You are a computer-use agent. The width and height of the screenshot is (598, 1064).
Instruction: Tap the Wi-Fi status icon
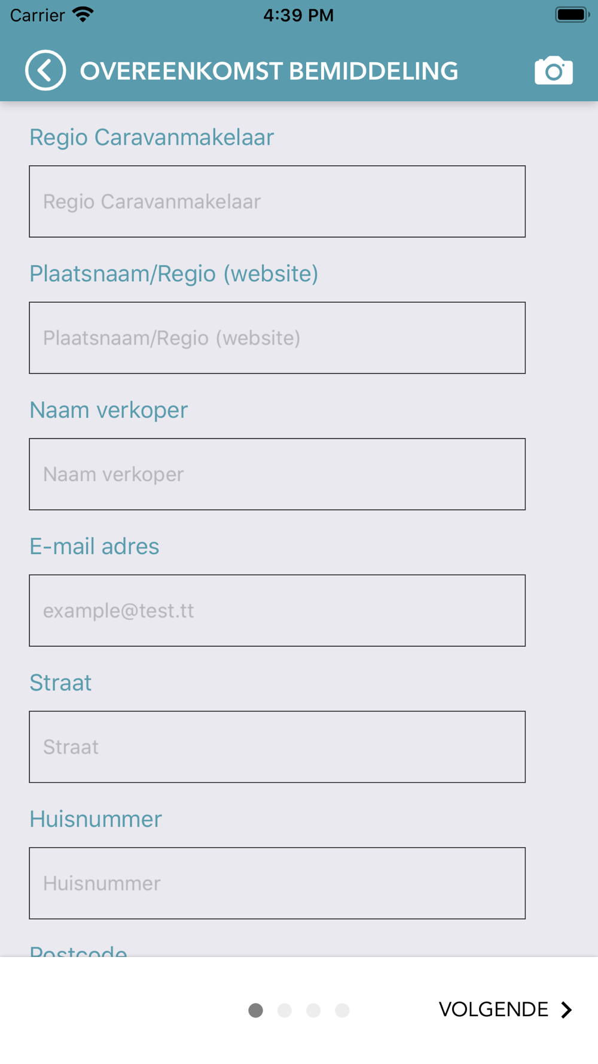83,14
